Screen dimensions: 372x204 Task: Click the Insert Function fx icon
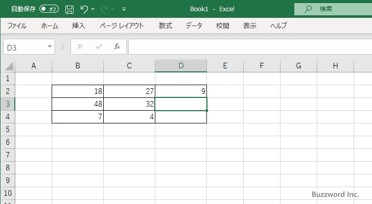pos(117,46)
